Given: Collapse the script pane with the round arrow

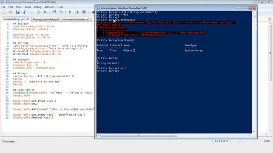Looking at the screenshot, I should coord(270,19).
